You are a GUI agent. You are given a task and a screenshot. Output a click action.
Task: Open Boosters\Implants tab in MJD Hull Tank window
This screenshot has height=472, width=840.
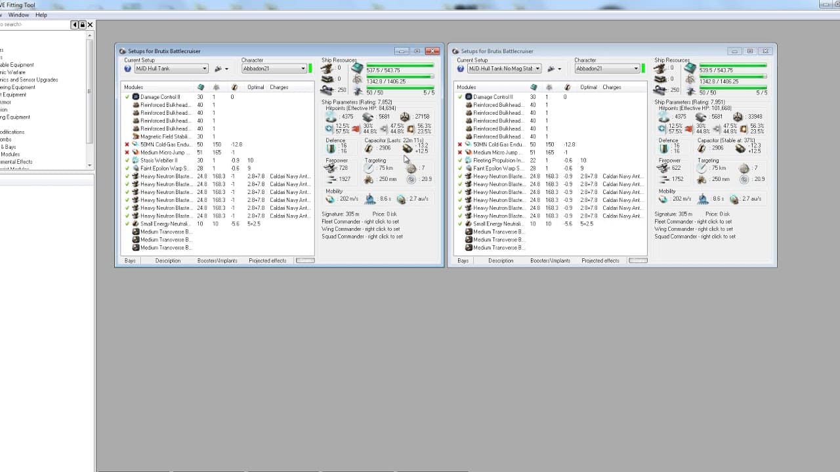(217, 260)
